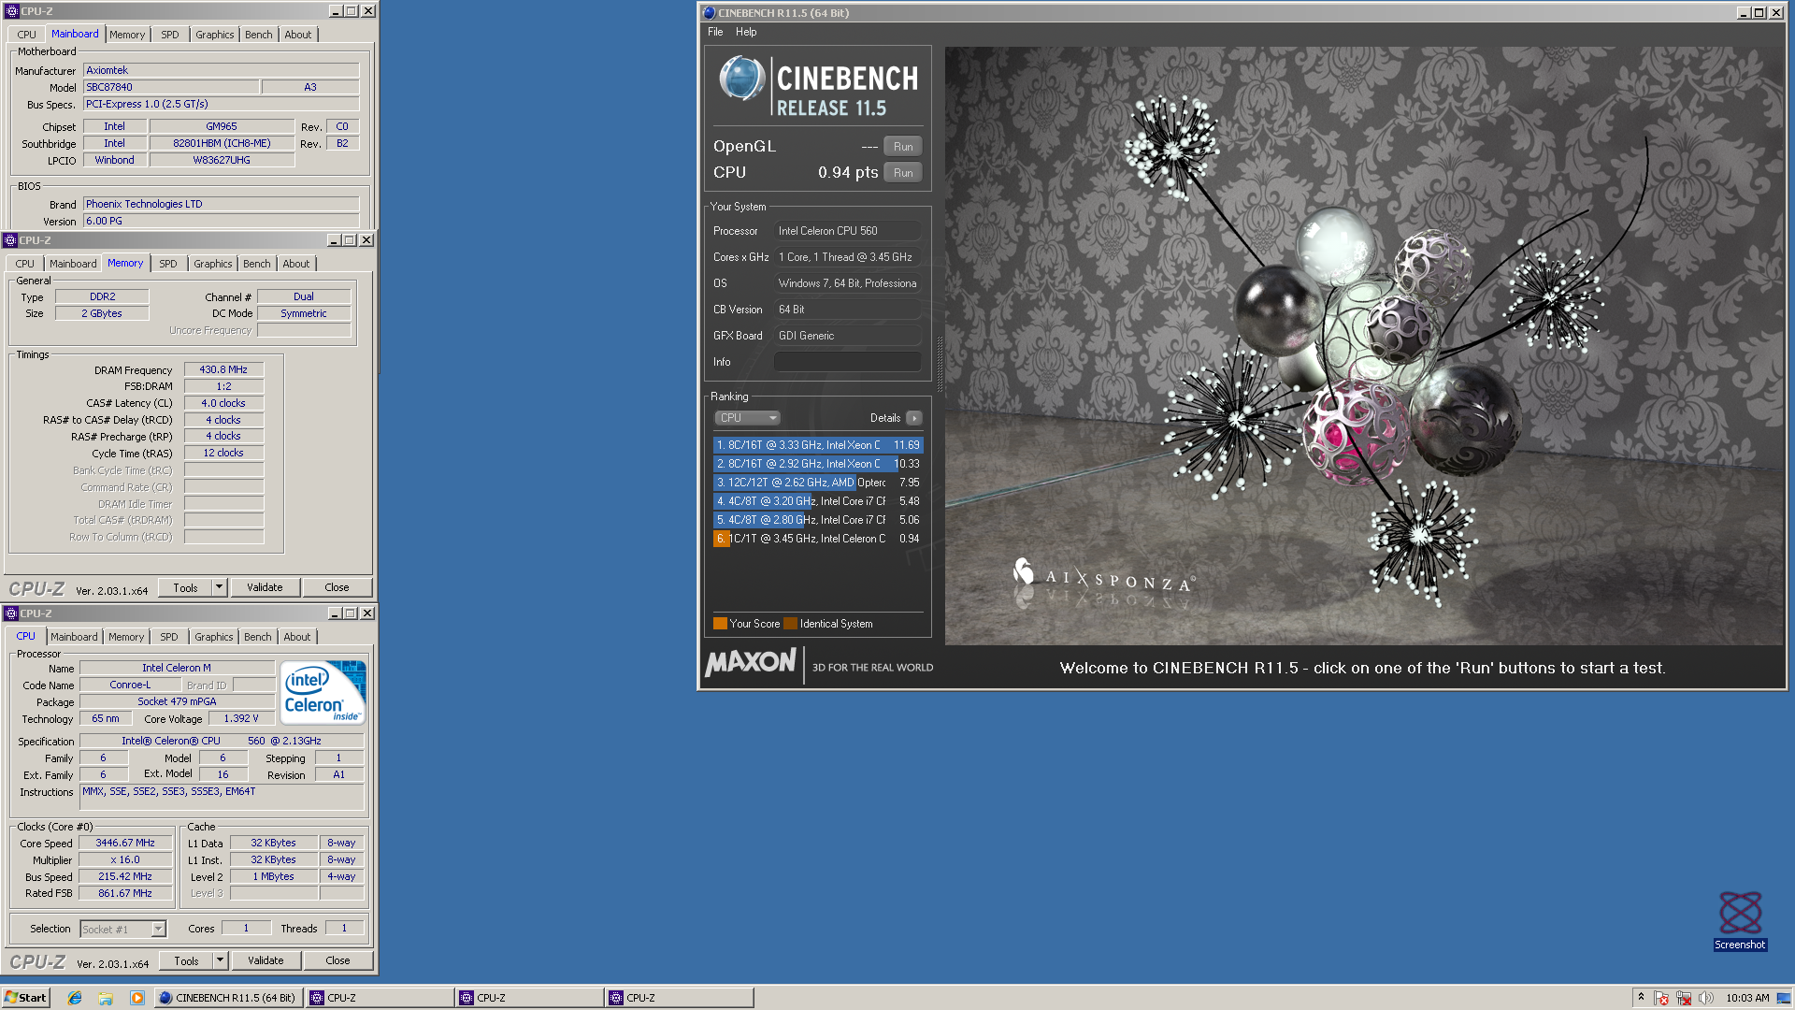The width and height of the screenshot is (1795, 1010).
Task: Open the Help menu in Cinebench
Action: tap(746, 32)
